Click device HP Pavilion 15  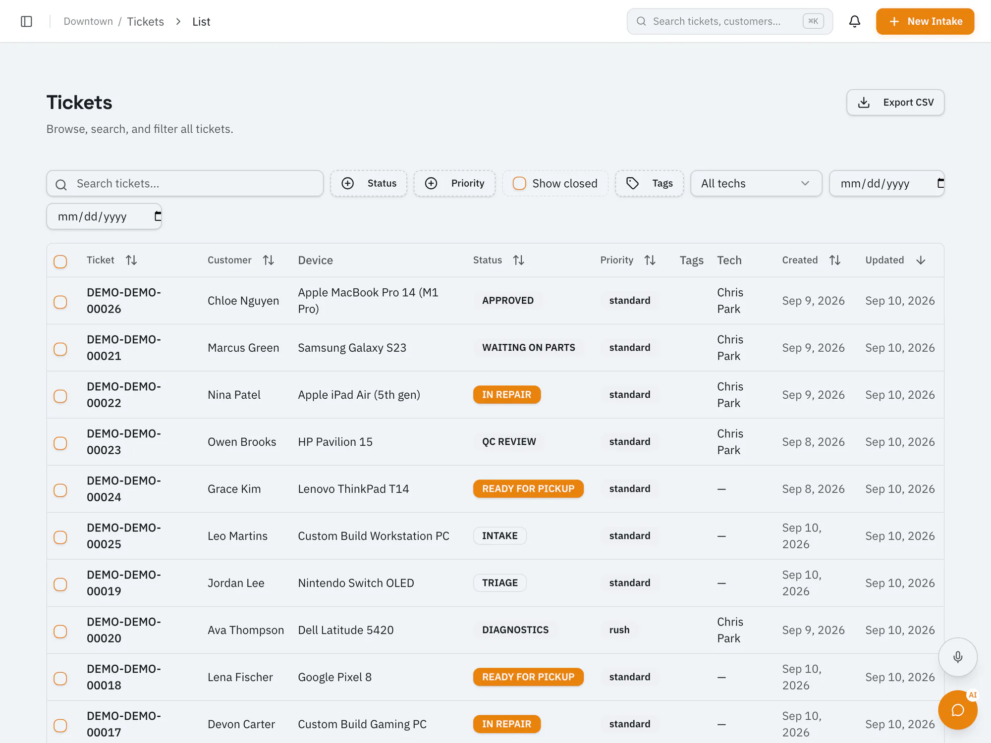pos(335,442)
